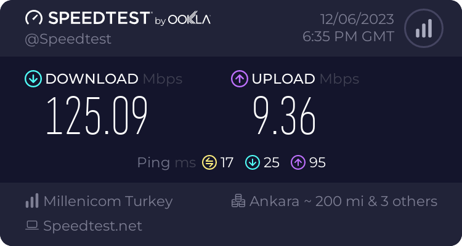
Task: Open the @Speedtest handle link
Action: [68, 39]
